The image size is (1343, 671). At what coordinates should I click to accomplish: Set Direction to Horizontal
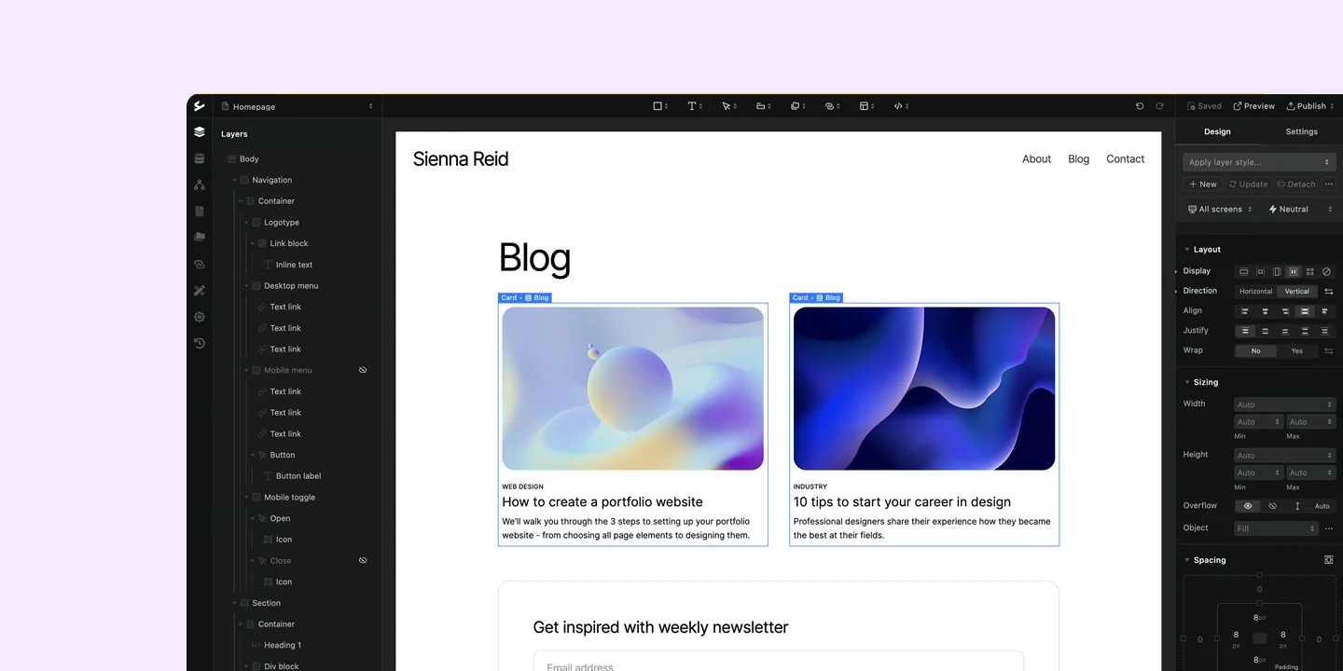pyautogui.click(x=1255, y=292)
